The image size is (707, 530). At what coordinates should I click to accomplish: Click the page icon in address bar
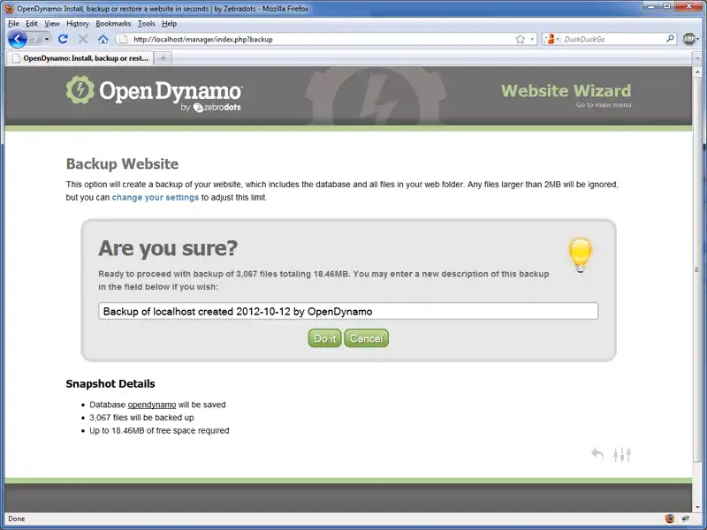pos(122,39)
